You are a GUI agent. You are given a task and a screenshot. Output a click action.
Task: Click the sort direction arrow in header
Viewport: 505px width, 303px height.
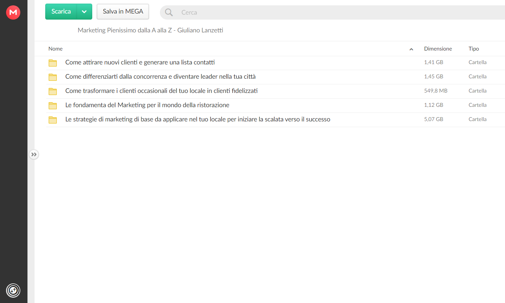pyautogui.click(x=411, y=49)
